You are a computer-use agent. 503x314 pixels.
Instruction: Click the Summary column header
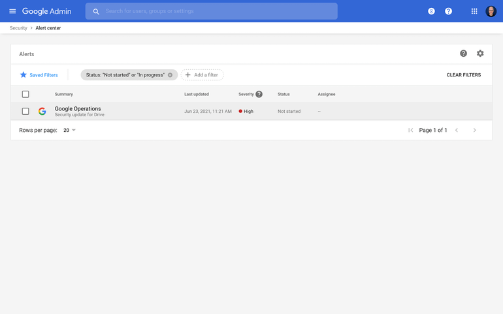point(64,94)
